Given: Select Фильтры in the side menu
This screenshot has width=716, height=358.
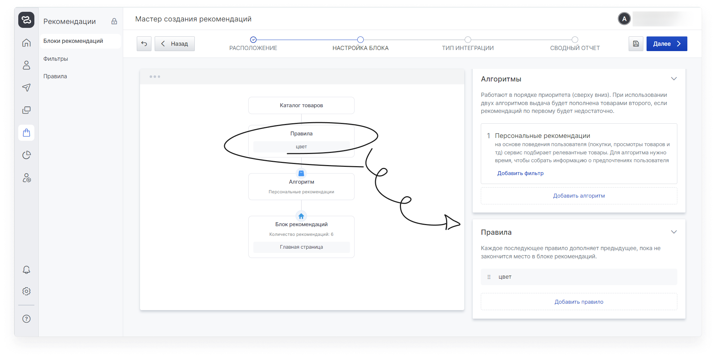Looking at the screenshot, I should click(55, 59).
